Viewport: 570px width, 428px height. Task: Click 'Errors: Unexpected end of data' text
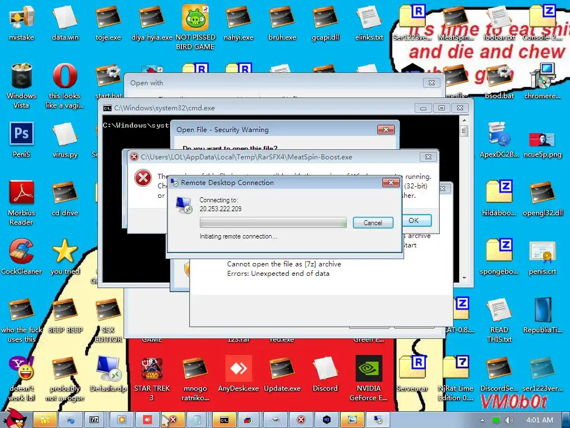[x=278, y=273]
